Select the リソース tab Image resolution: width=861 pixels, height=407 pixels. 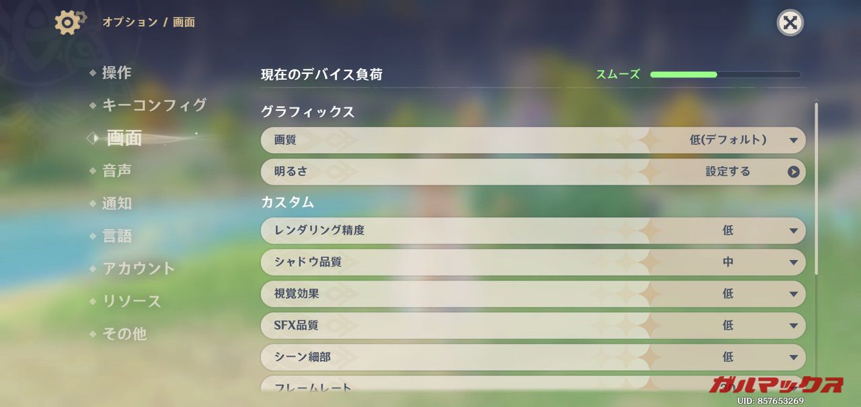pyautogui.click(x=131, y=301)
